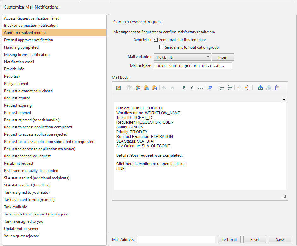The image size is (297, 246).
Task: Click the insert image icon in editor toolbar
Action: point(118,88)
